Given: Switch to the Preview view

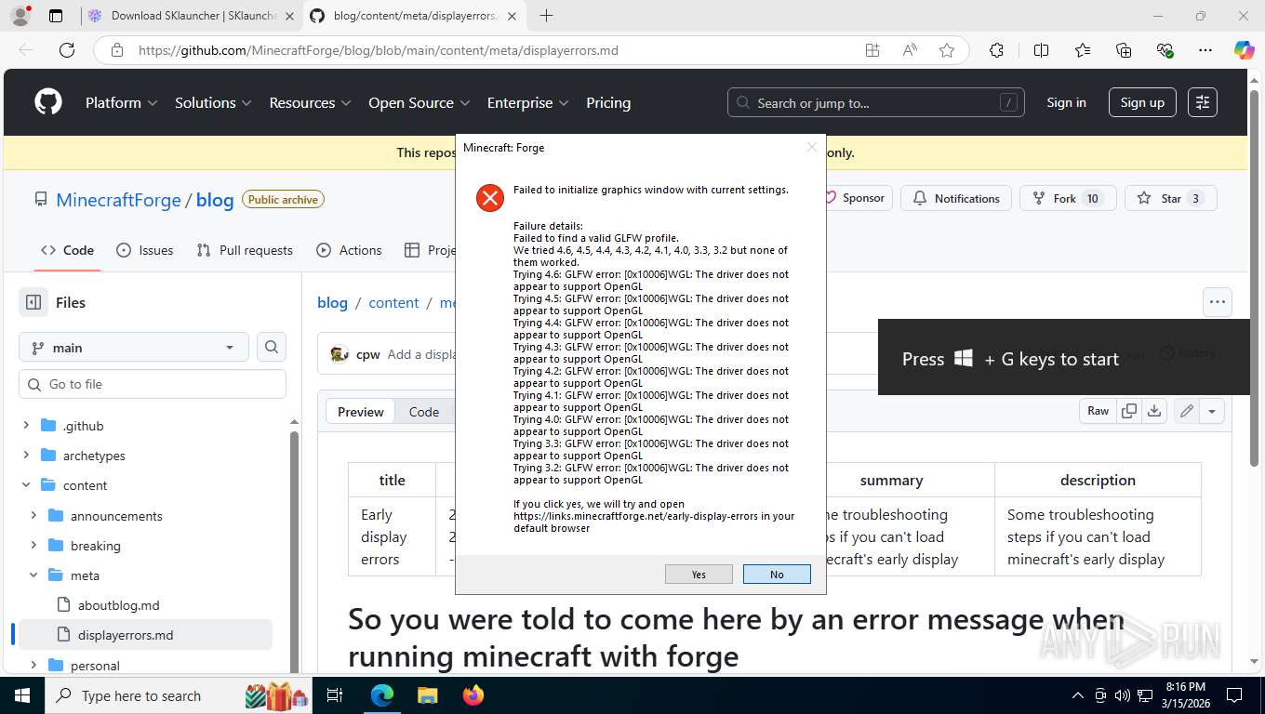Looking at the screenshot, I should tap(361, 412).
